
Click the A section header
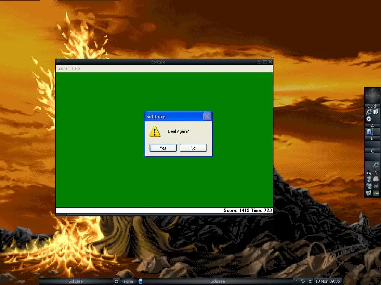pos(372,126)
